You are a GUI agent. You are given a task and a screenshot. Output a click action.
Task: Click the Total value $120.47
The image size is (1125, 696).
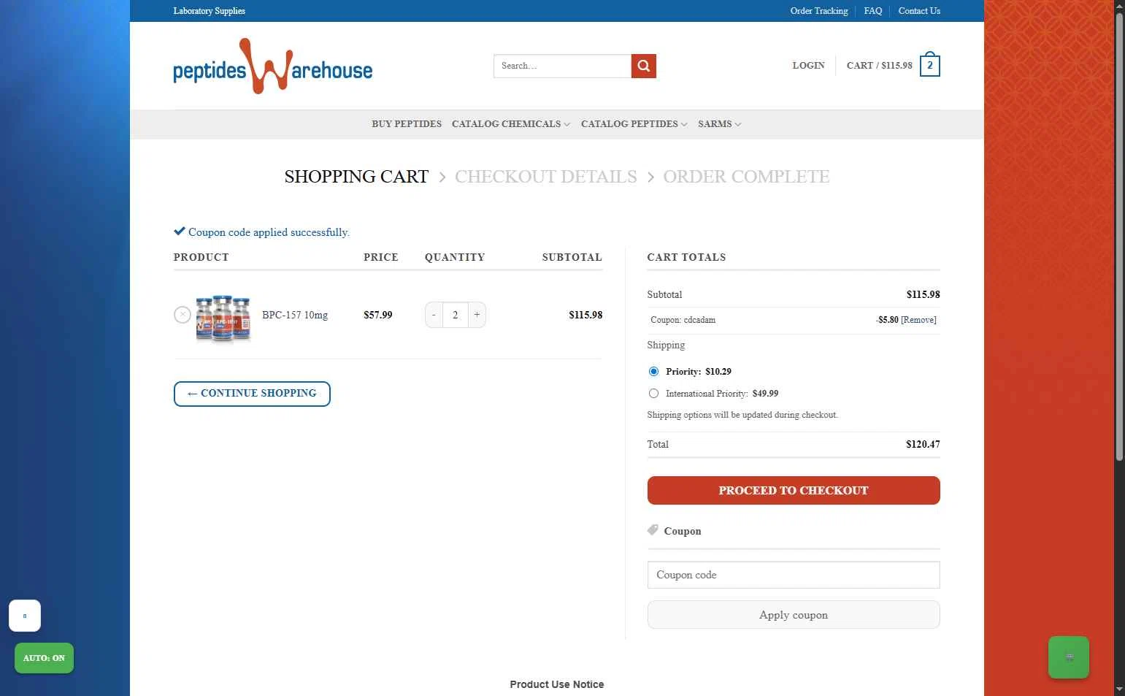coord(923,444)
